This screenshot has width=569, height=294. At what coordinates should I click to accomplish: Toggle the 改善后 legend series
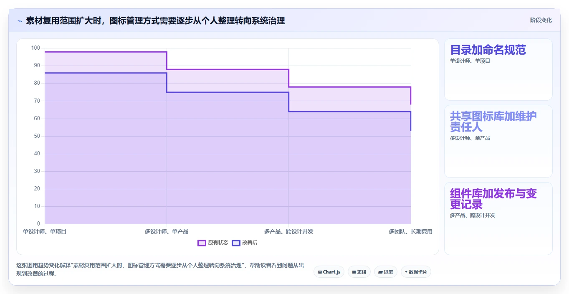(245, 243)
